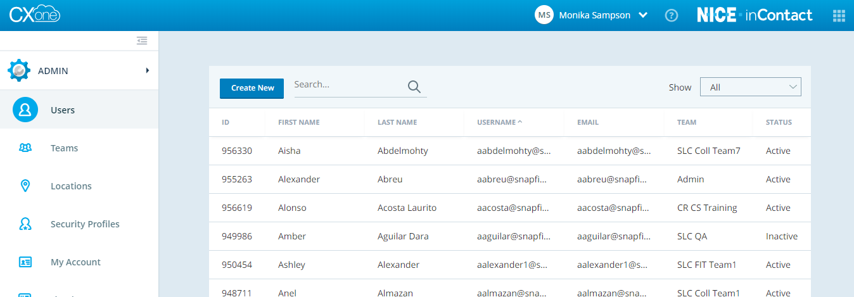Open the My Account menu item
This screenshot has height=297, width=854.
[x=79, y=262]
